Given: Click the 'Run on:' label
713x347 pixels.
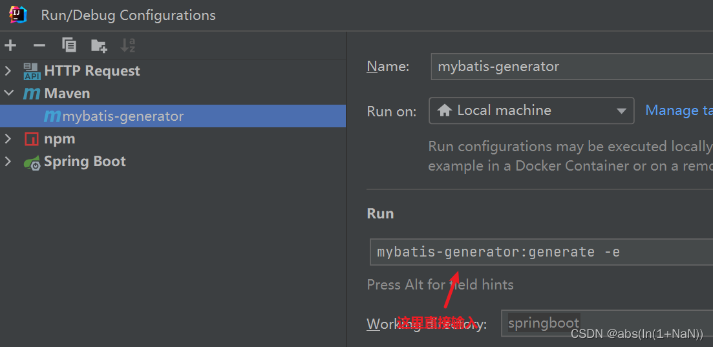Looking at the screenshot, I should point(392,111).
